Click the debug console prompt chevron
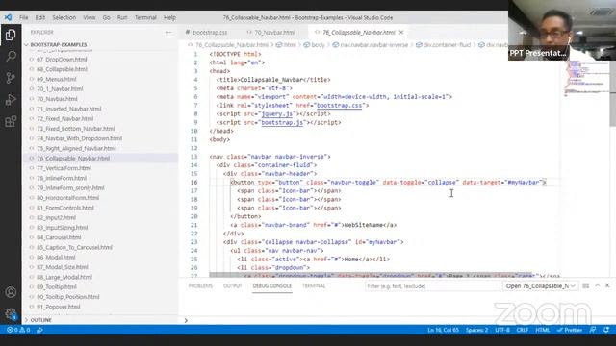 pyautogui.click(x=186, y=320)
